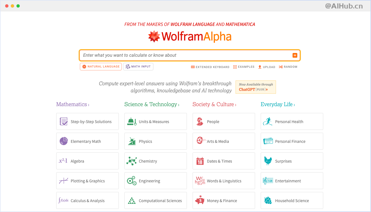The height and width of the screenshot is (212, 371).
Task: Open the Step-by-Step Solutions category icon
Action: pyautogui.click(x=64, y=121)
